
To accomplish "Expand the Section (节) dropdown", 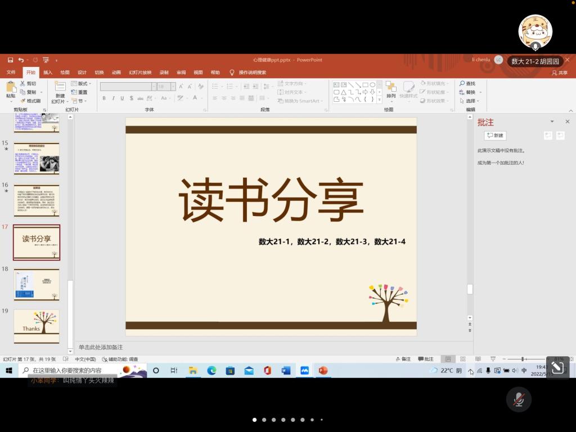I will pyautogui.click(x=80, y=101).
